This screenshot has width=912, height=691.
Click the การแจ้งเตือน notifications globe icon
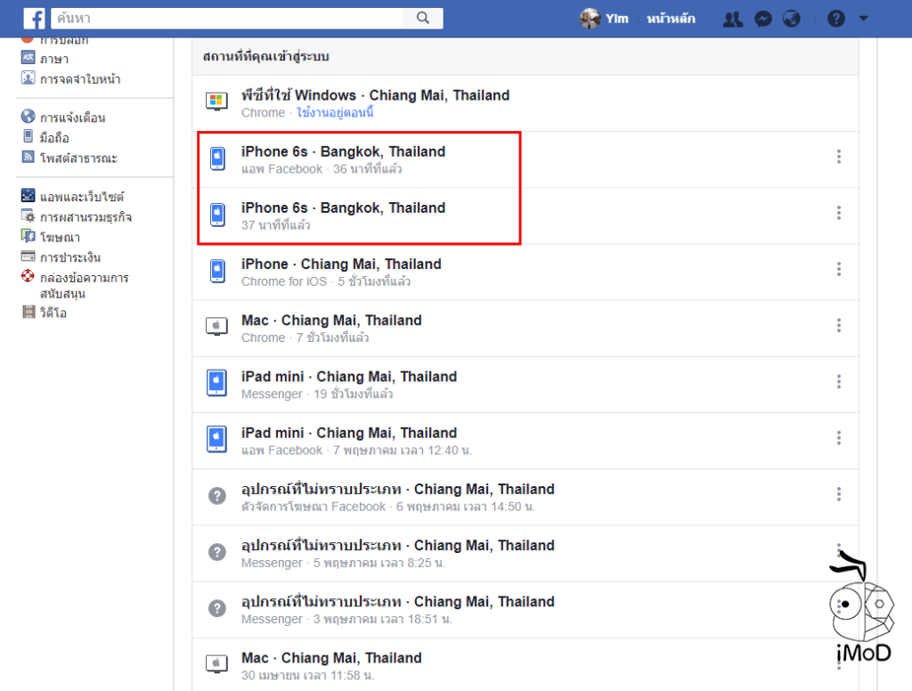click(28, 115)
